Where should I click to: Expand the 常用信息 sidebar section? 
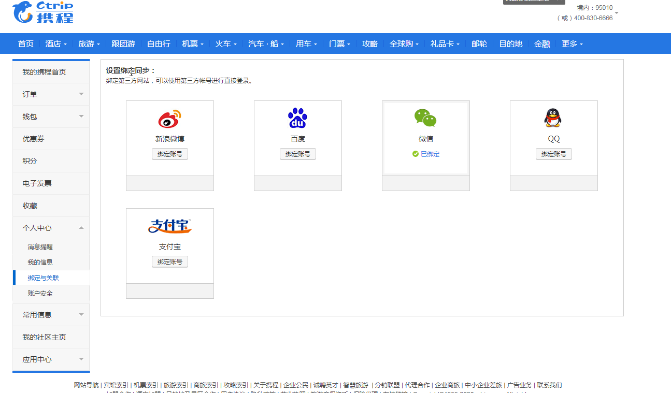tap(51, 315)
